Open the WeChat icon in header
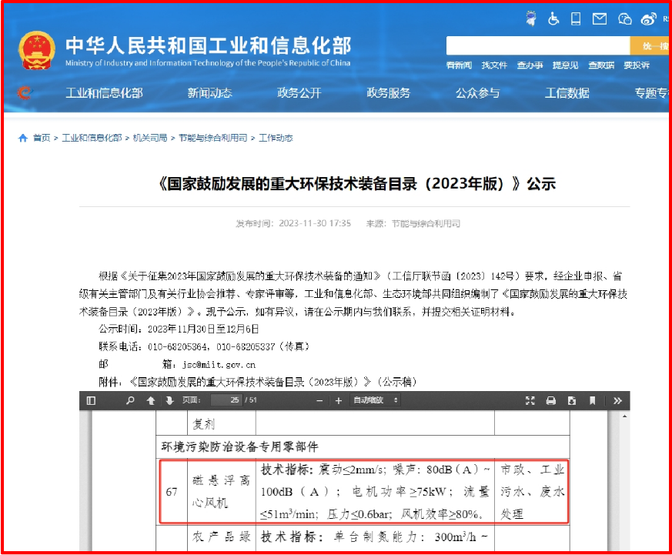Viewport: 672px width, 555px height. (x=624, y=18)
